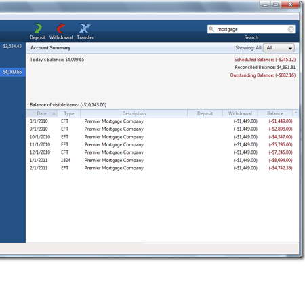The image size is (305, 305).
Task: Click the balance (-$2,898.00)
Action: 281,129
